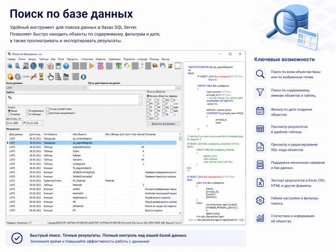Click the overlapping windows toolbar icon
Viewport: 336px width, 252px height.
(x=163, y=66)
